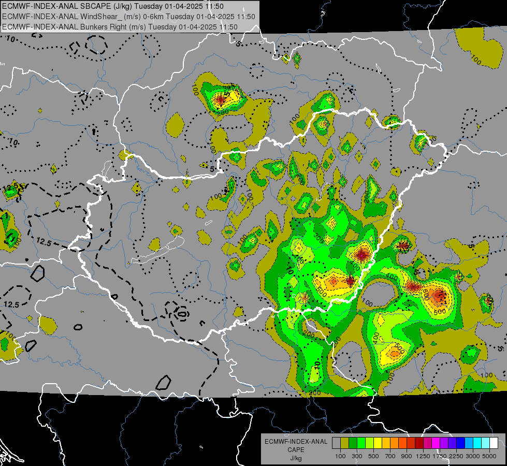The width and height of the screenshot is (507, 466).
Task: Click the Bunkers Right (m/s) title line
Action: coord(120,27)
